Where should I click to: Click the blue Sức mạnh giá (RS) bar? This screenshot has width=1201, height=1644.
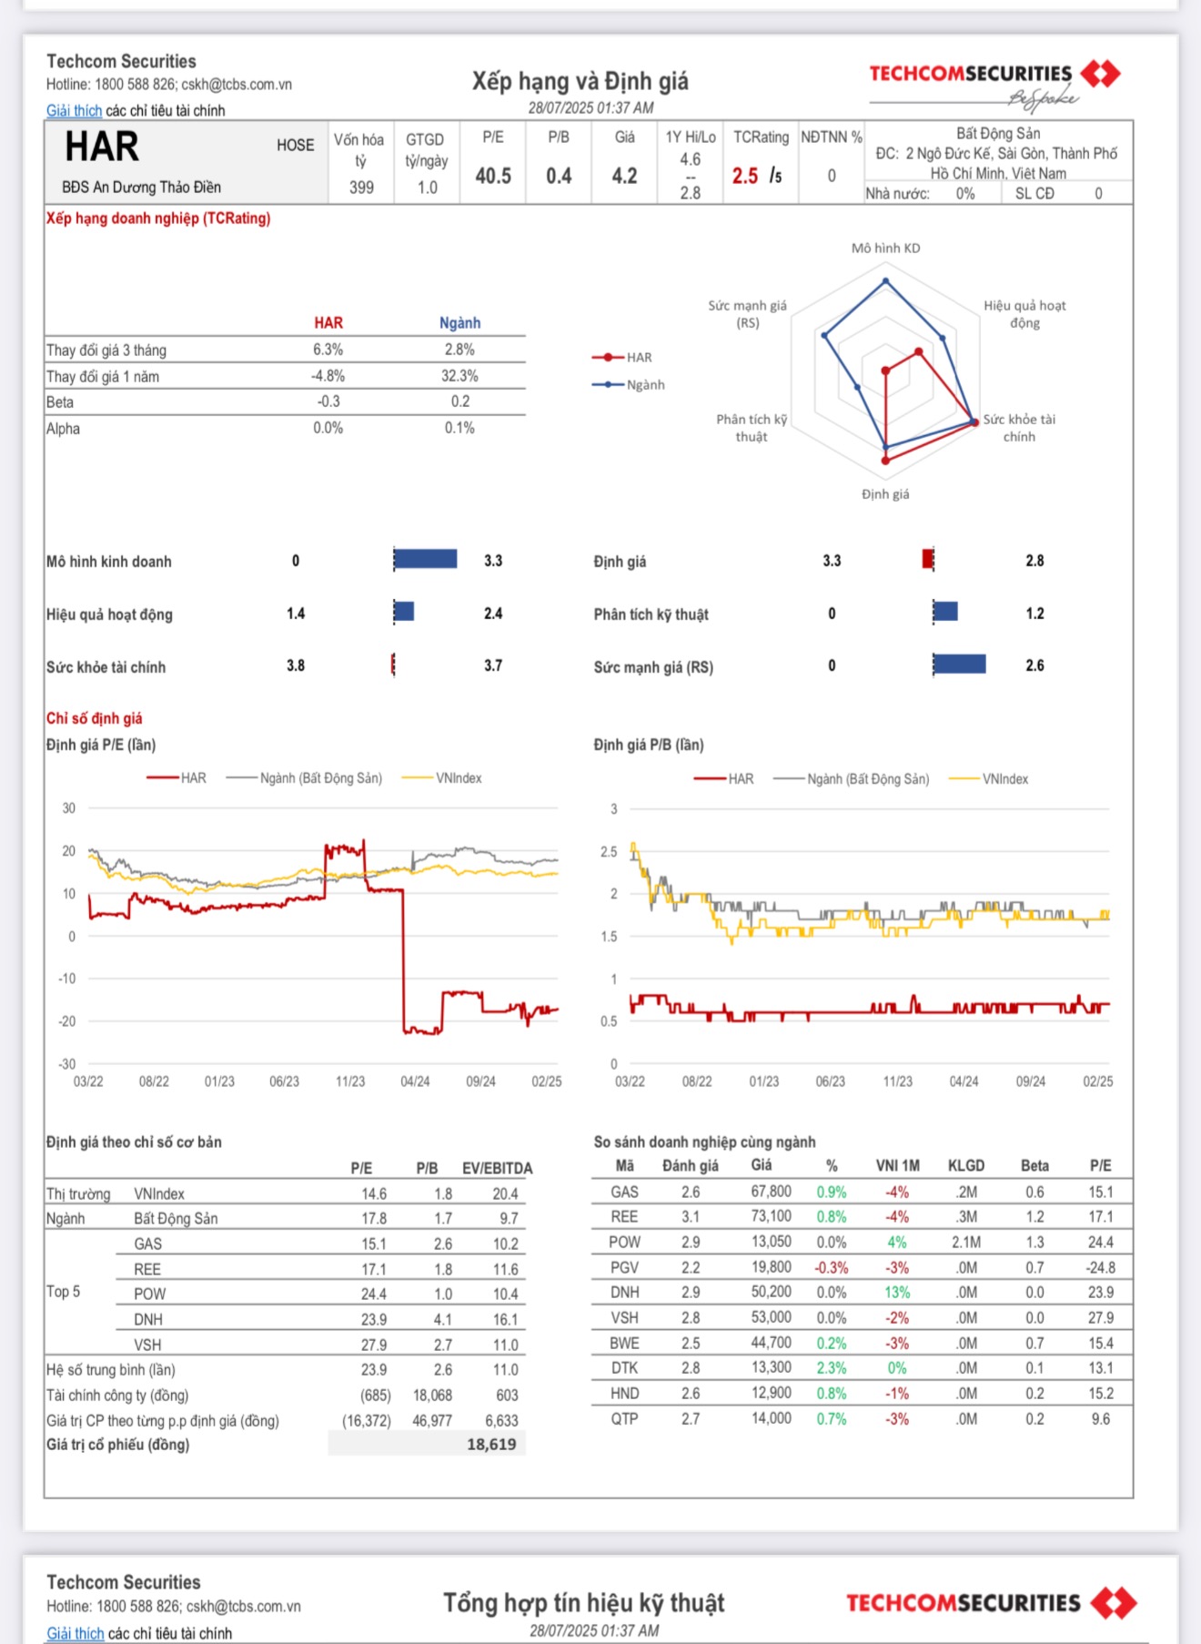[960, 664]
